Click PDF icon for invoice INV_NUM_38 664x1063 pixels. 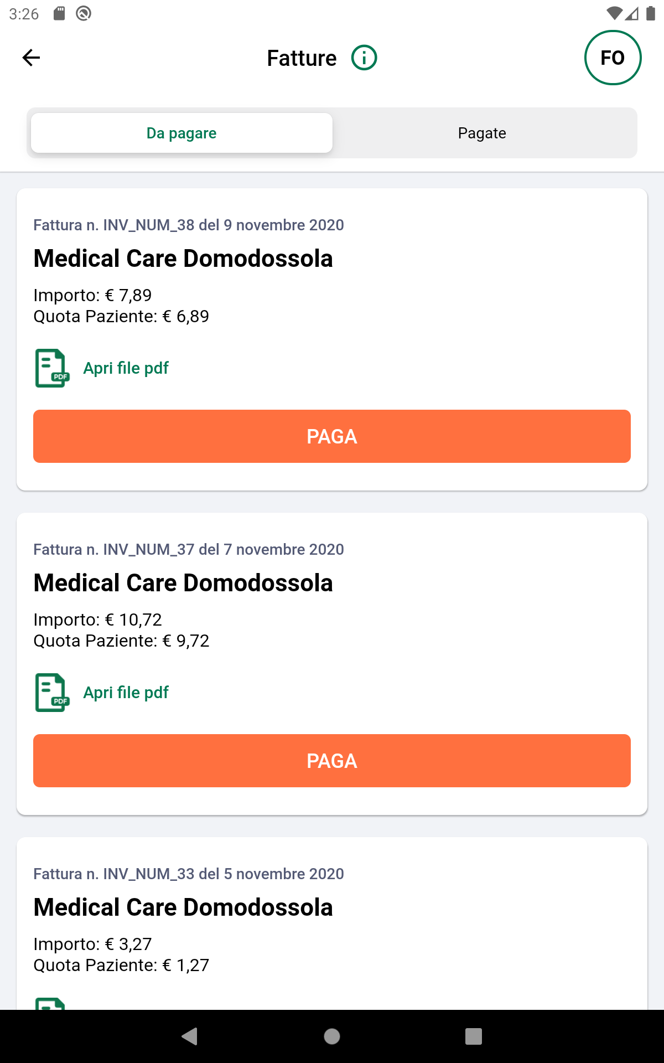(52, 368)
